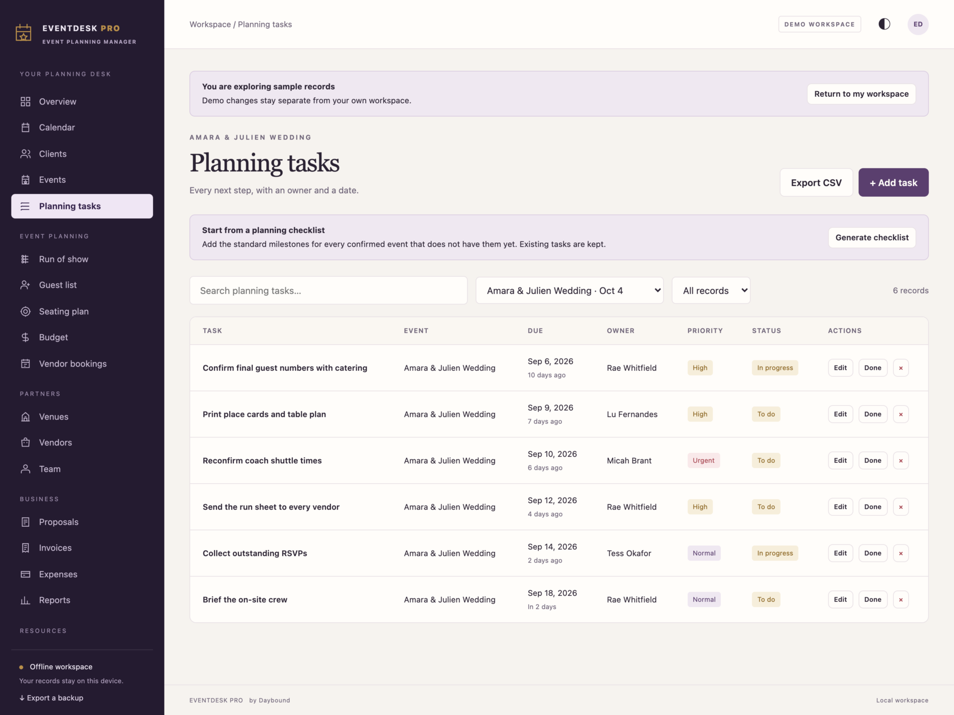Navigate to Venues
The height and width of the screenshot is (715, 954).
[82, 417]
